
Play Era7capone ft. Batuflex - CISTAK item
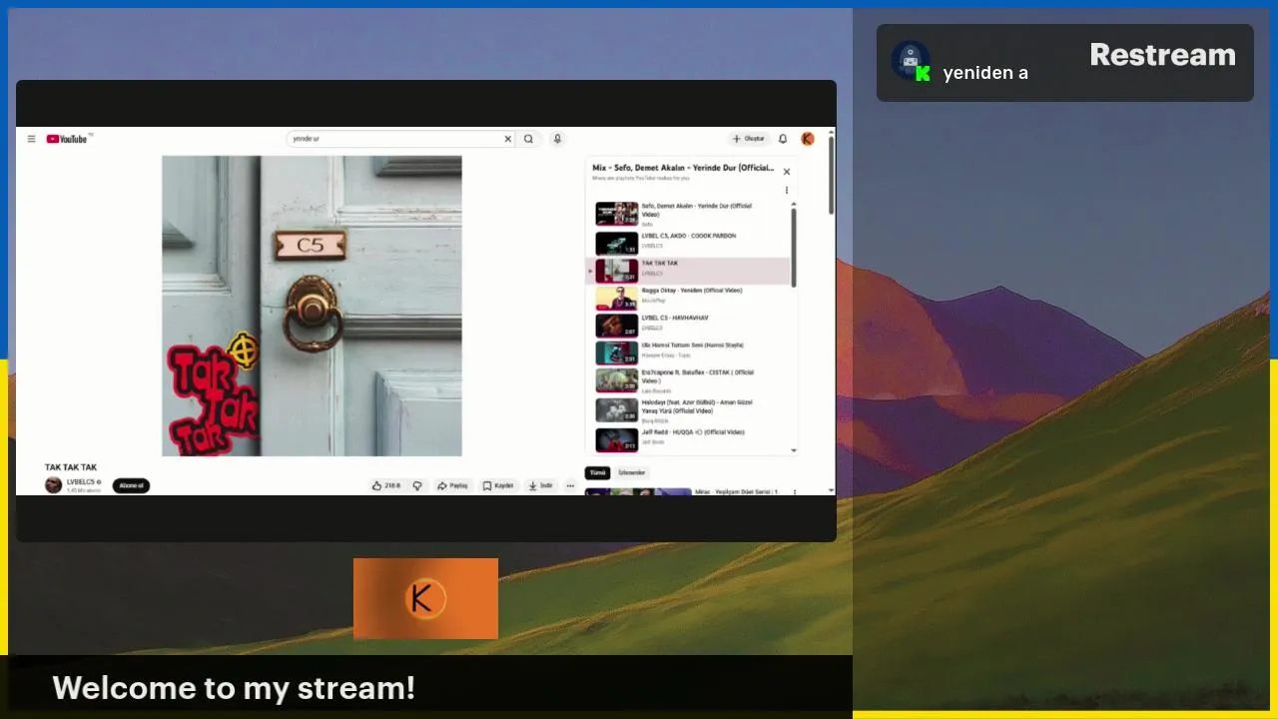pyautogui.click(x=687, y=380)
